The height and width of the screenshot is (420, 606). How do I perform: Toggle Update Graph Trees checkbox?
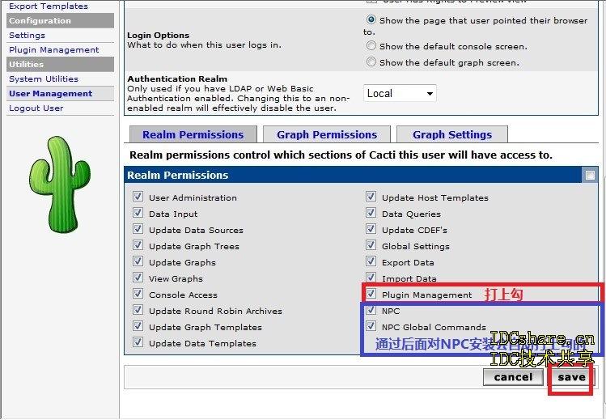pyautogui.click(x=138, y=245)
